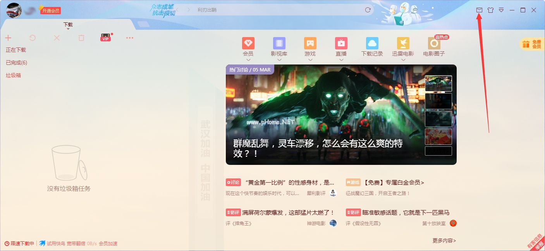Create a new download task

(8, 37)
